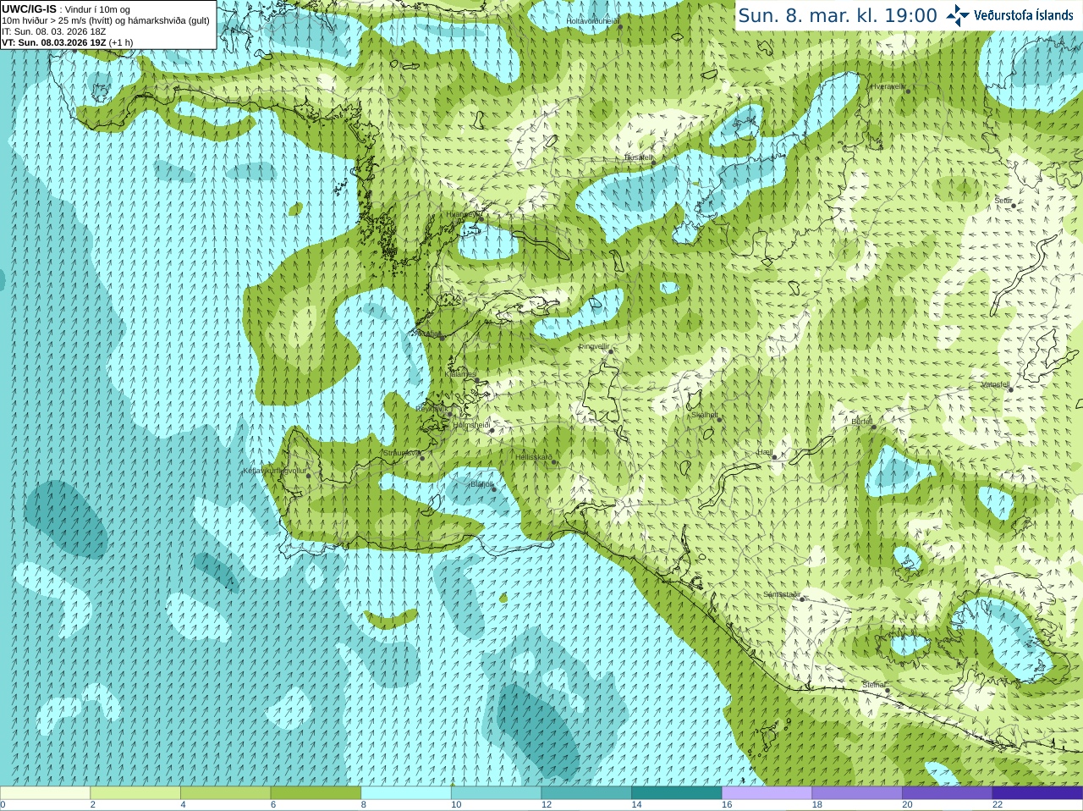The image size is (1083, 811).
Task: Select the Reykjavík station label
Action: point(432,409)
